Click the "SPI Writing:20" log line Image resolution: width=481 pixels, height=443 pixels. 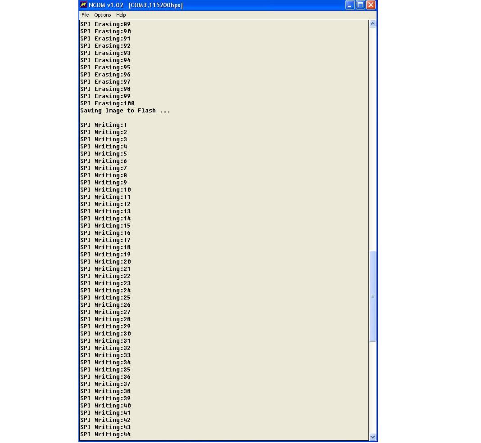pyautogui.click(x=105, y=262)
